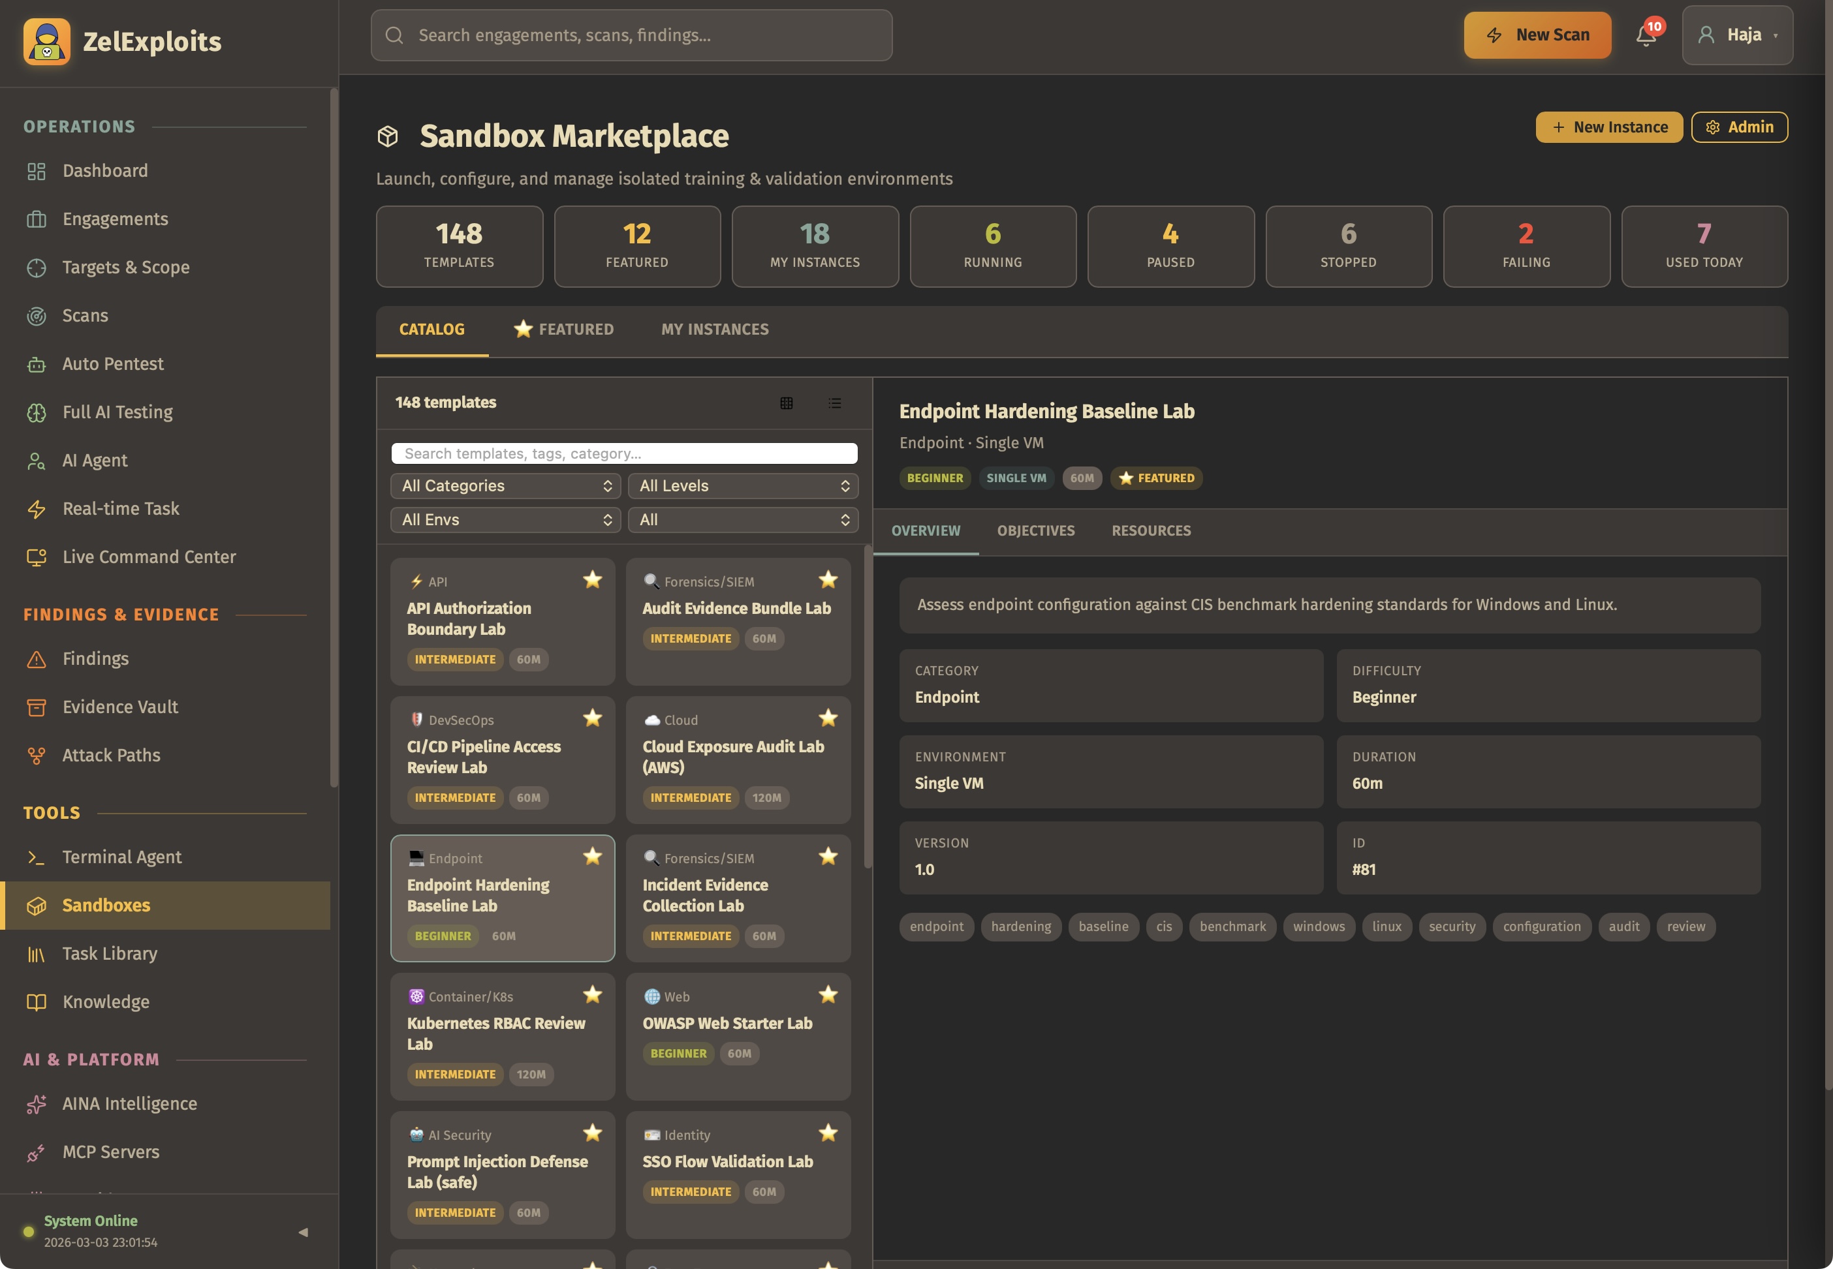Select the benchmark tag chip
This screenshot has width=1833, height=1269.
pyautogui.click(x=1232, y=926)
